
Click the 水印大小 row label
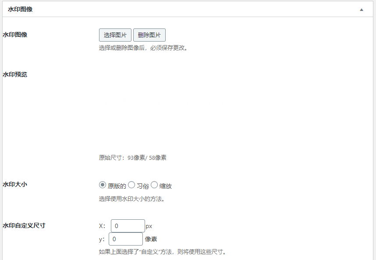[x=15, y=185]
